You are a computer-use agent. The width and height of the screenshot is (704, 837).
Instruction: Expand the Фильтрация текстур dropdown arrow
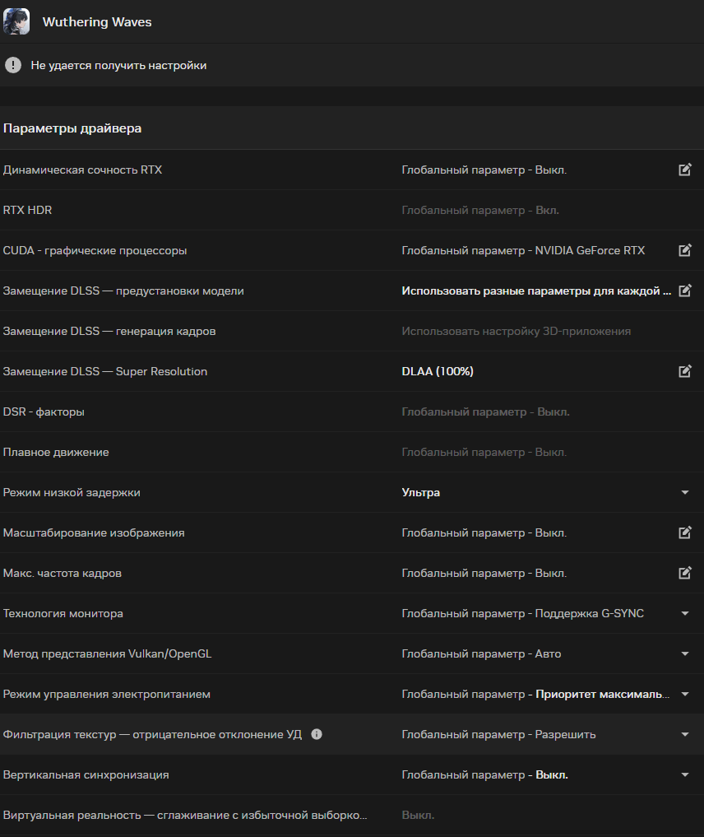click(685, 734)
